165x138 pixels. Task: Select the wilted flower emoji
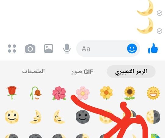click(x=35, y=93)
